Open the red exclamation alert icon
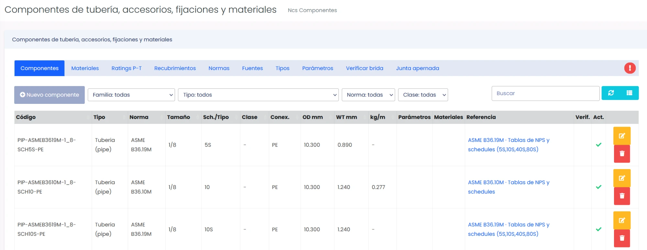Screen dimensions: 647x250 tap(630, 68)
